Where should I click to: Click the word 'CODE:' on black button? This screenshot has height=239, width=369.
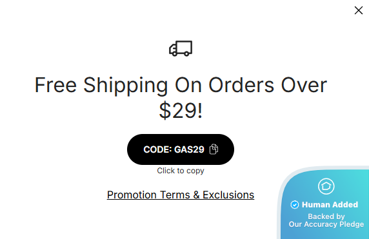coord(157,149)
